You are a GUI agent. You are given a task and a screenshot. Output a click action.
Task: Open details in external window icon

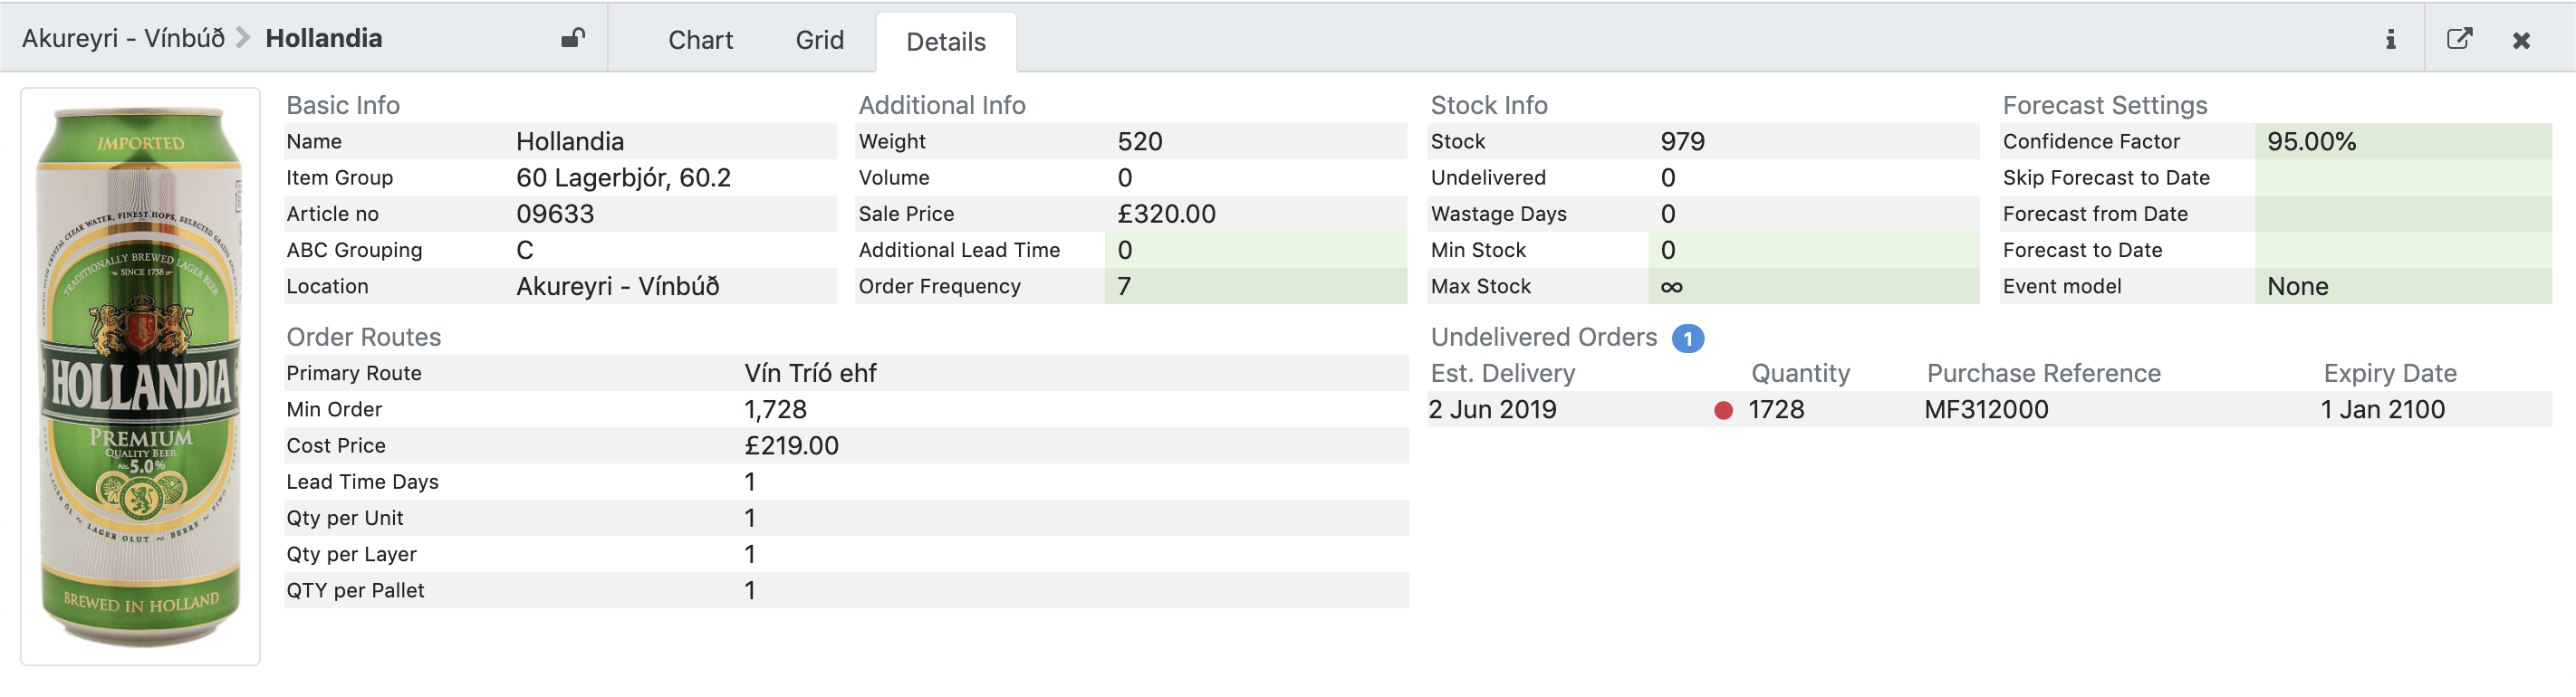coord(2459,39)
